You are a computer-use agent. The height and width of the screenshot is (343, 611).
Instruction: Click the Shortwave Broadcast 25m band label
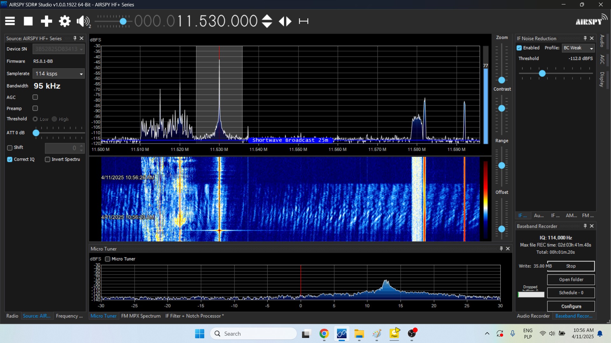click(x=290, y=140)
